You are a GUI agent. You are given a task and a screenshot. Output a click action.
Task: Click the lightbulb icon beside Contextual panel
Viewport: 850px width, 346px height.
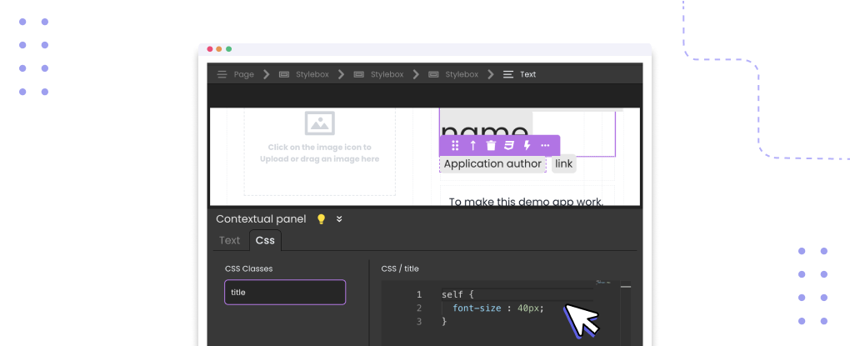[x=321, y=219]
